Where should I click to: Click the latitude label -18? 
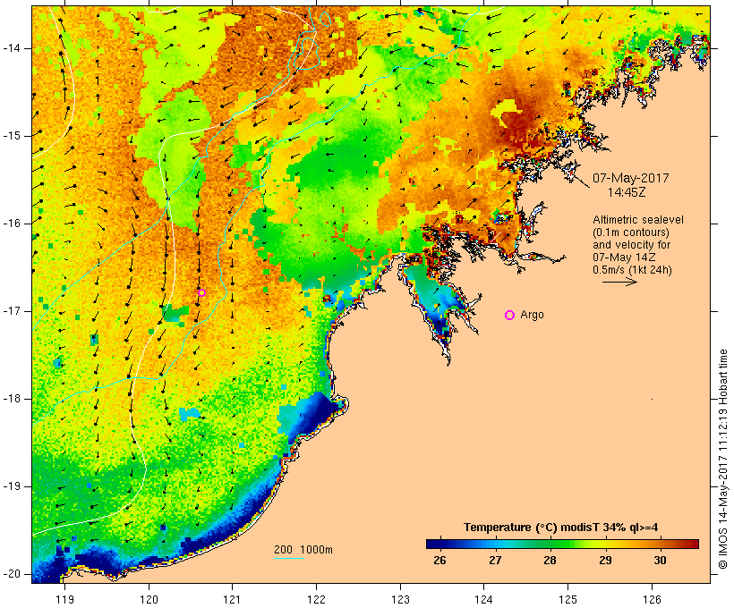click(x=12, y=399)
